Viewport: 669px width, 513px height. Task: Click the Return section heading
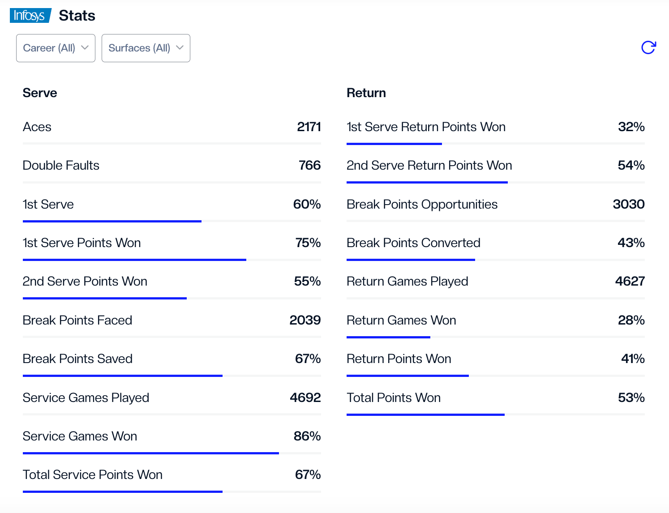(366, 93)
